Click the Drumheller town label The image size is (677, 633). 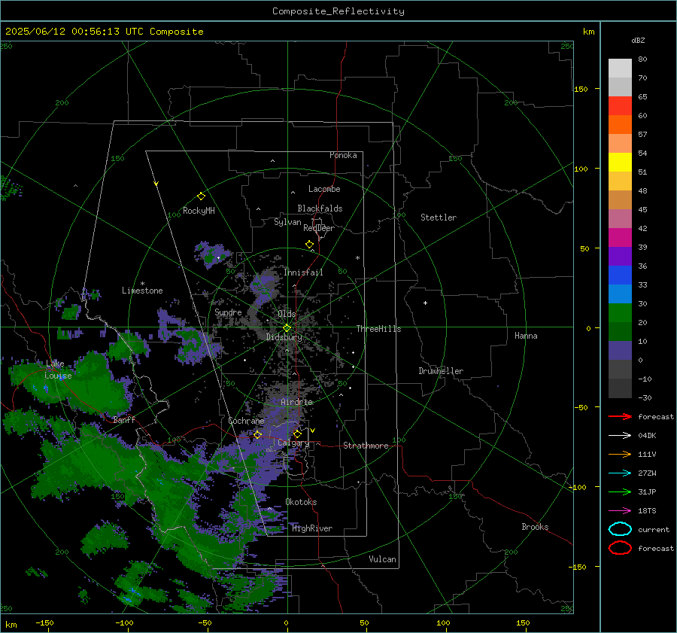[x=441, y=371]
